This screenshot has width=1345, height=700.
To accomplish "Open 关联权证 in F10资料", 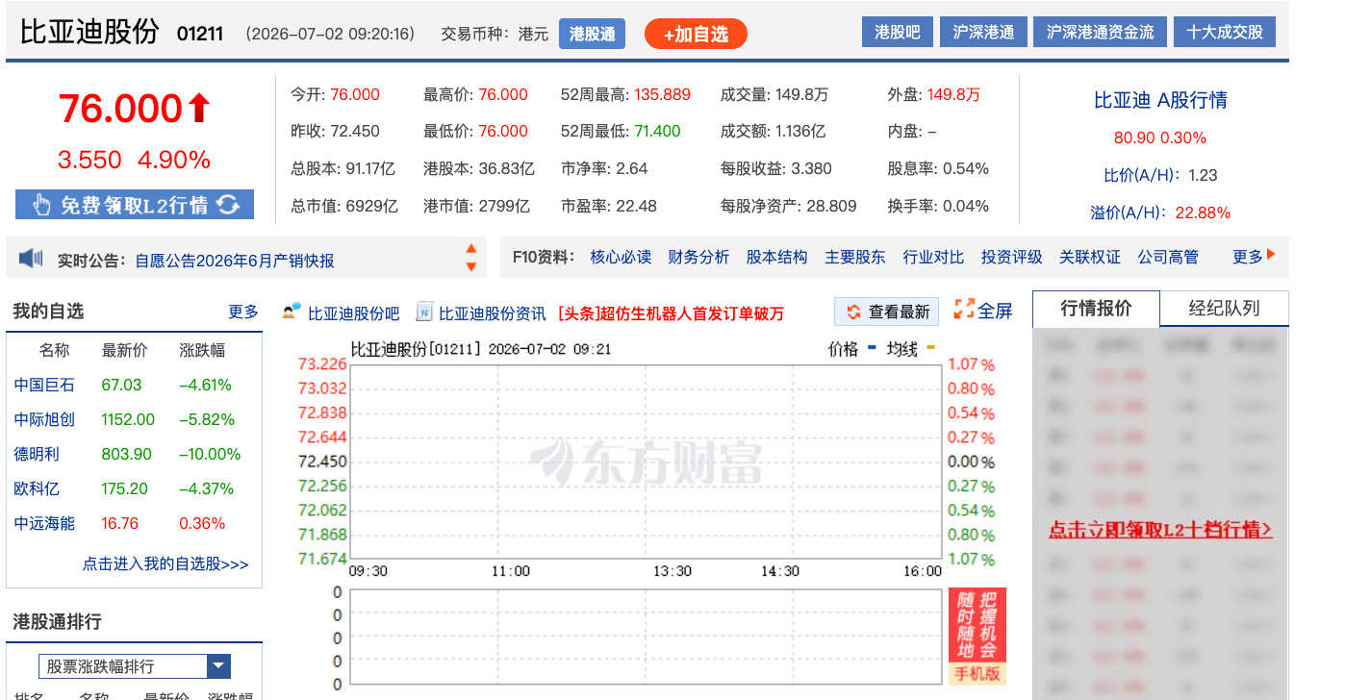I will tap(1090, 257).
